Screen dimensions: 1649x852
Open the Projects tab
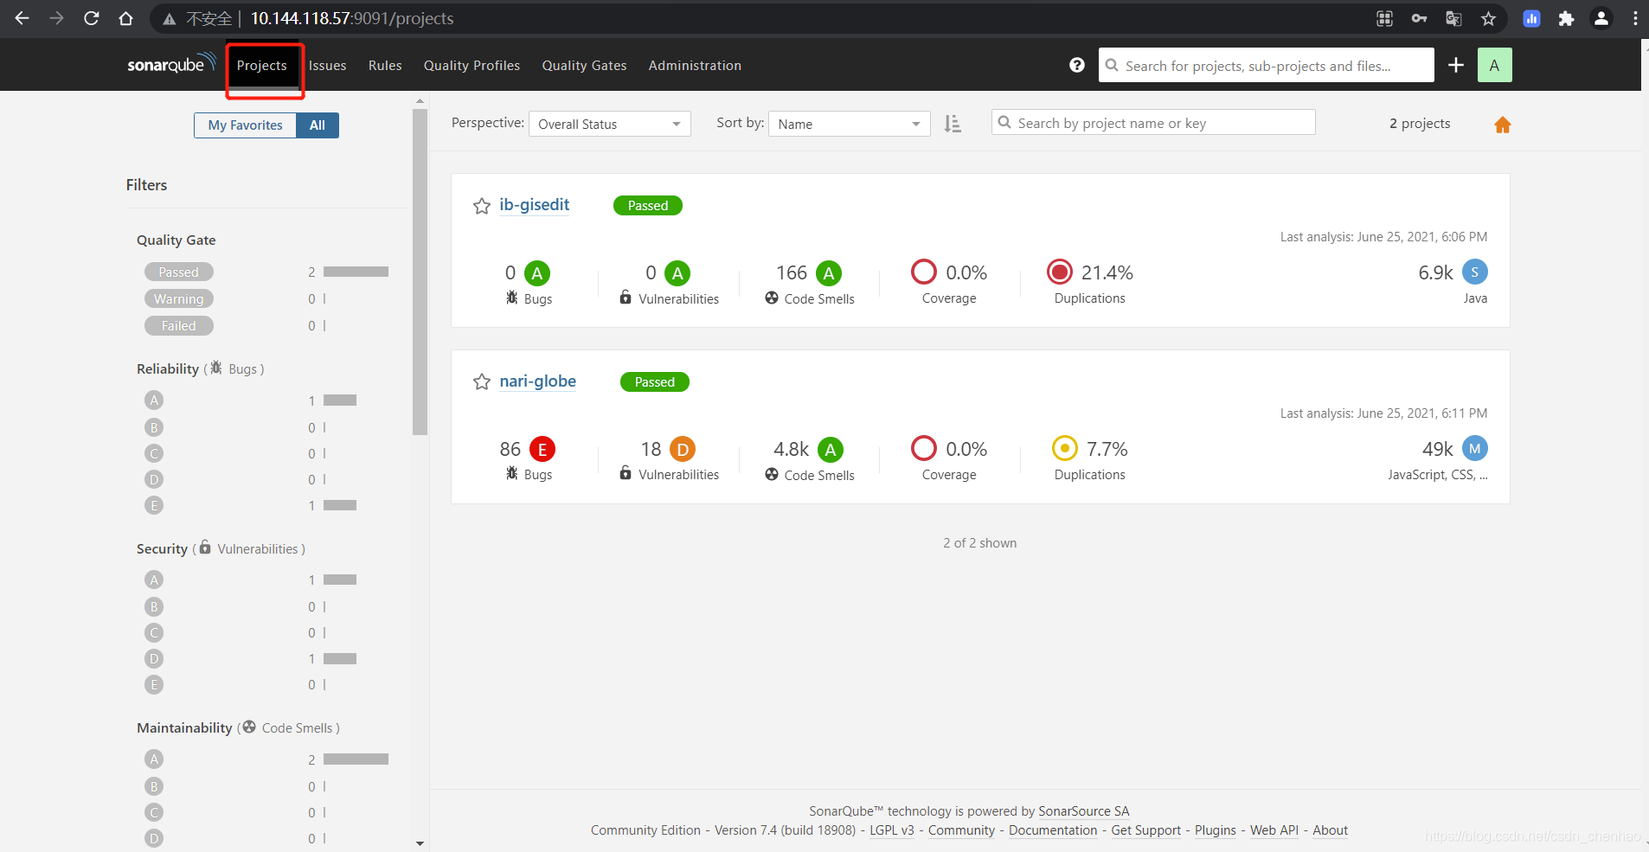(x=262, y=65)
